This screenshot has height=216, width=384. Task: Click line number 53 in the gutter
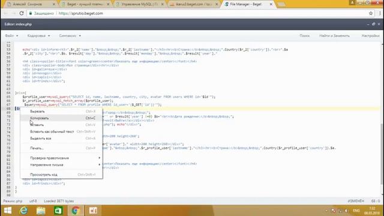8,49
